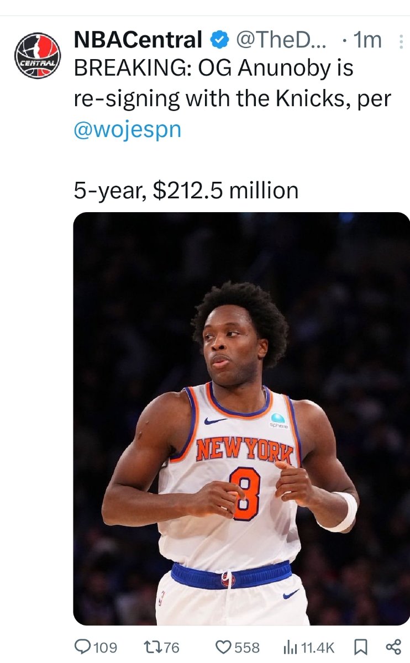410x663 pixels.
Task: Open the three-dot more options menu
Action: click(x=401, y=41)
